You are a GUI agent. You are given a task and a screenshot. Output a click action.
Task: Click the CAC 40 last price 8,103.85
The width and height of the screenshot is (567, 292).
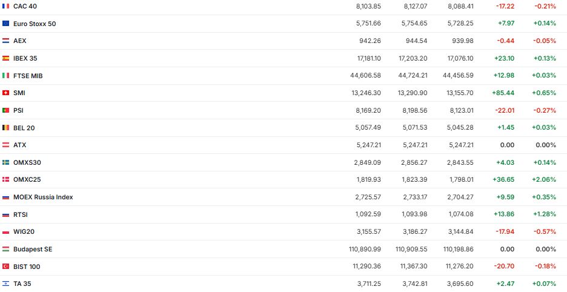[368, 6]
